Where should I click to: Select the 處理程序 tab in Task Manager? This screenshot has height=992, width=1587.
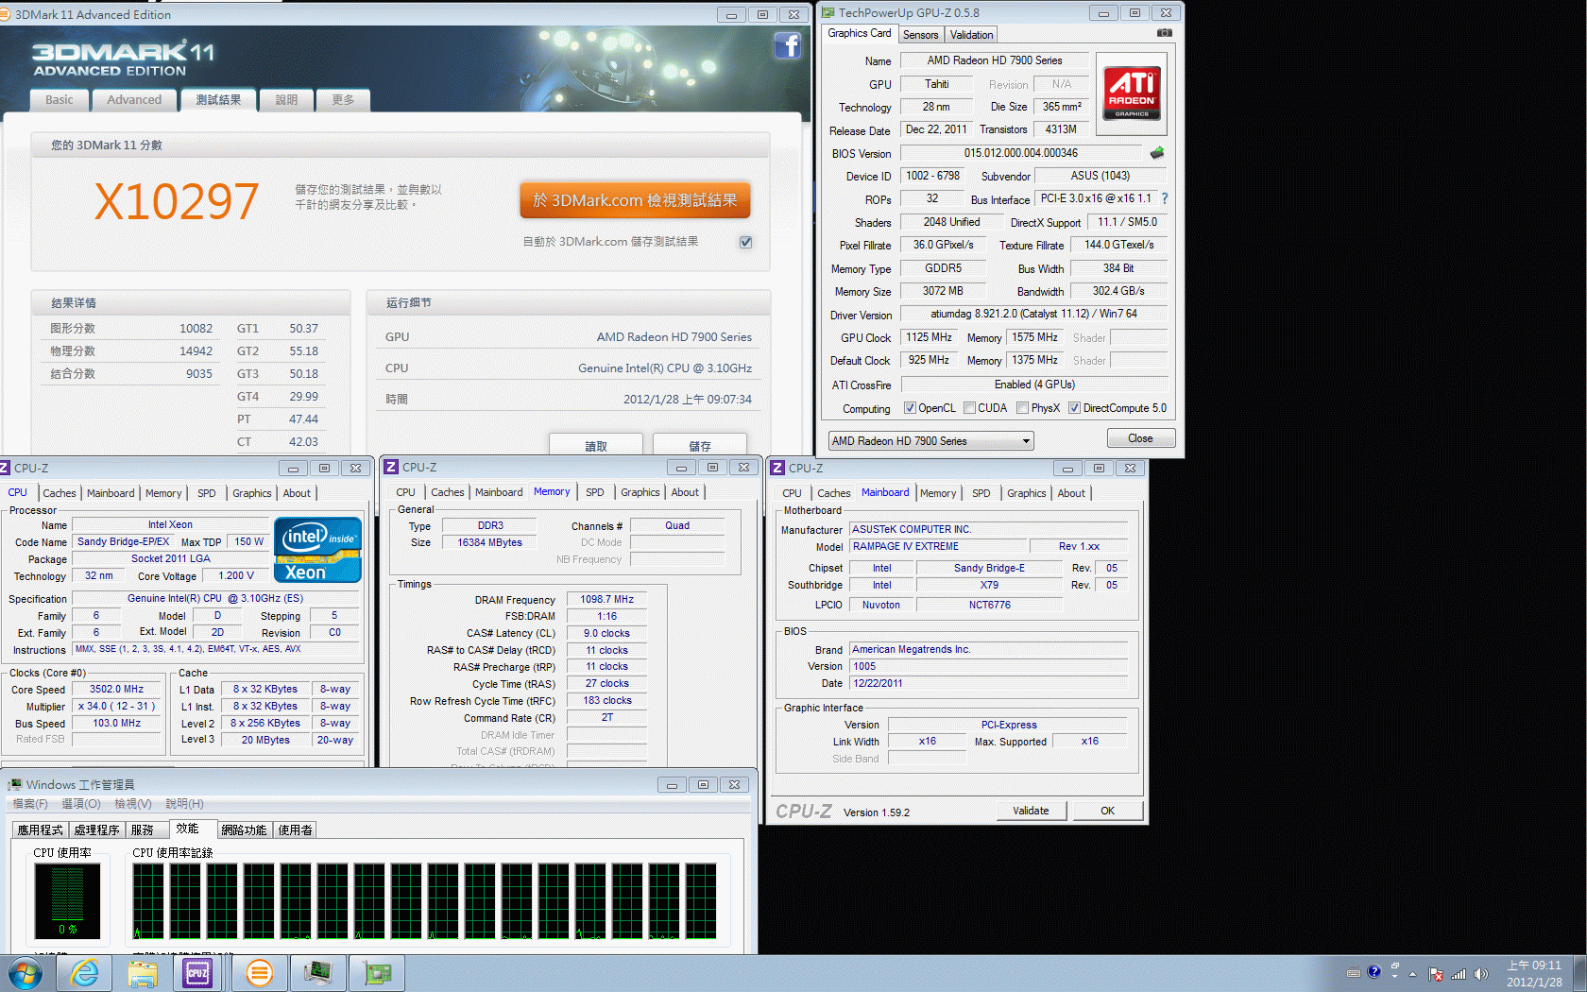click(x=96, y=830)
